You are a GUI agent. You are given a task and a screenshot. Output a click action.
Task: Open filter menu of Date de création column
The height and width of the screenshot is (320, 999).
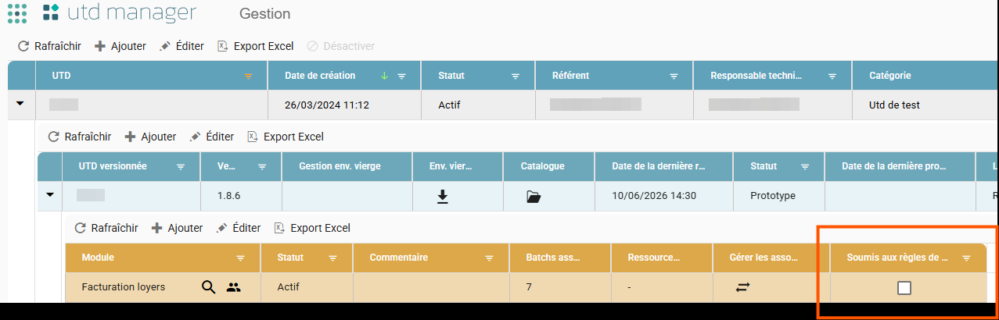pyautogui.click(x=401, y=76)
